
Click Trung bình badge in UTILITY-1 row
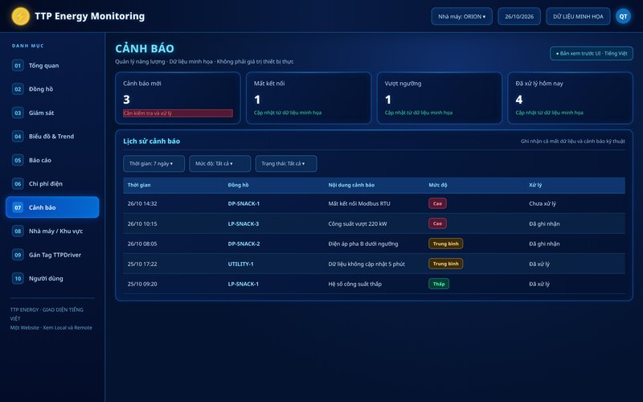click(446, 264)
